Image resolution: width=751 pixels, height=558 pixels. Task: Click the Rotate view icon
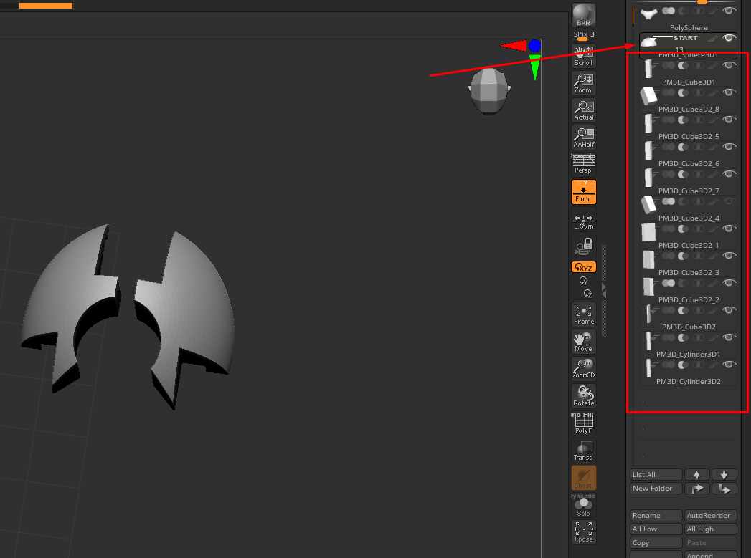pos(583,396)
